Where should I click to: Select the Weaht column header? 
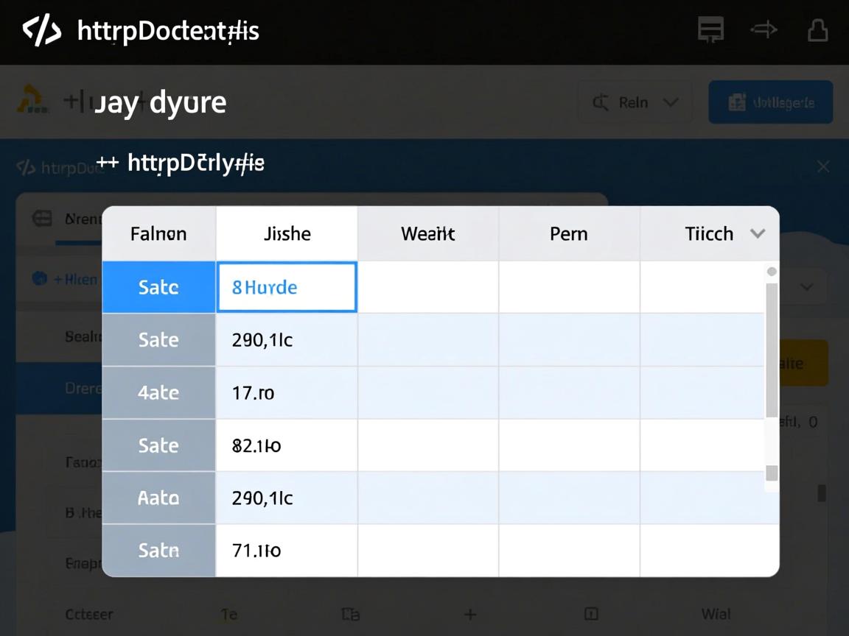[427, 234]
